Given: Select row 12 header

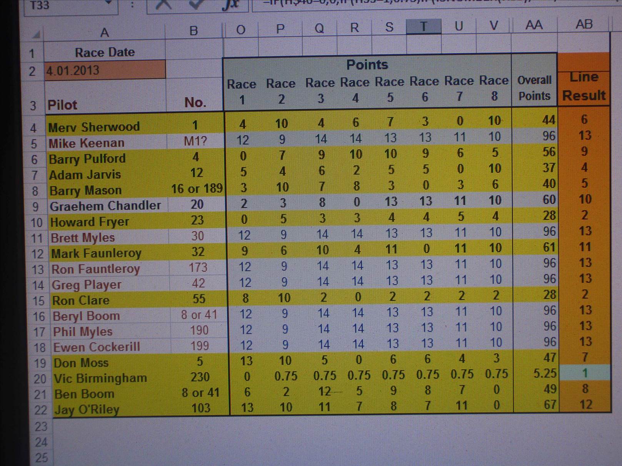Looking at the screenshot, I should (37, 254).
